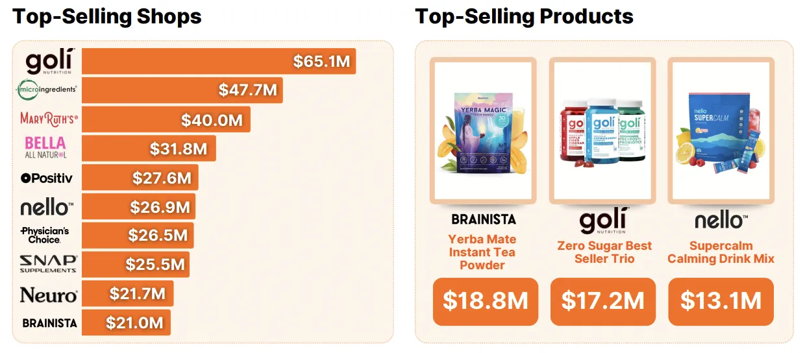Click Zero Sugar Best Seller Trio link
The image size is (805, 353).
pos(604,252)
